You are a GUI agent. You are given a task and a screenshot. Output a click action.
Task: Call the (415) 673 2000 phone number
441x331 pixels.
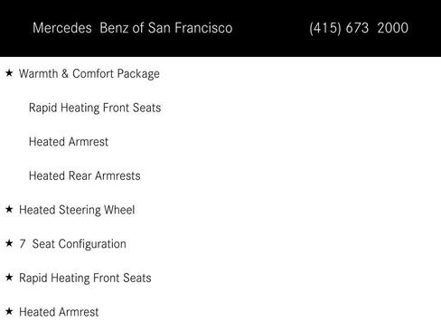tap(359, 28)
